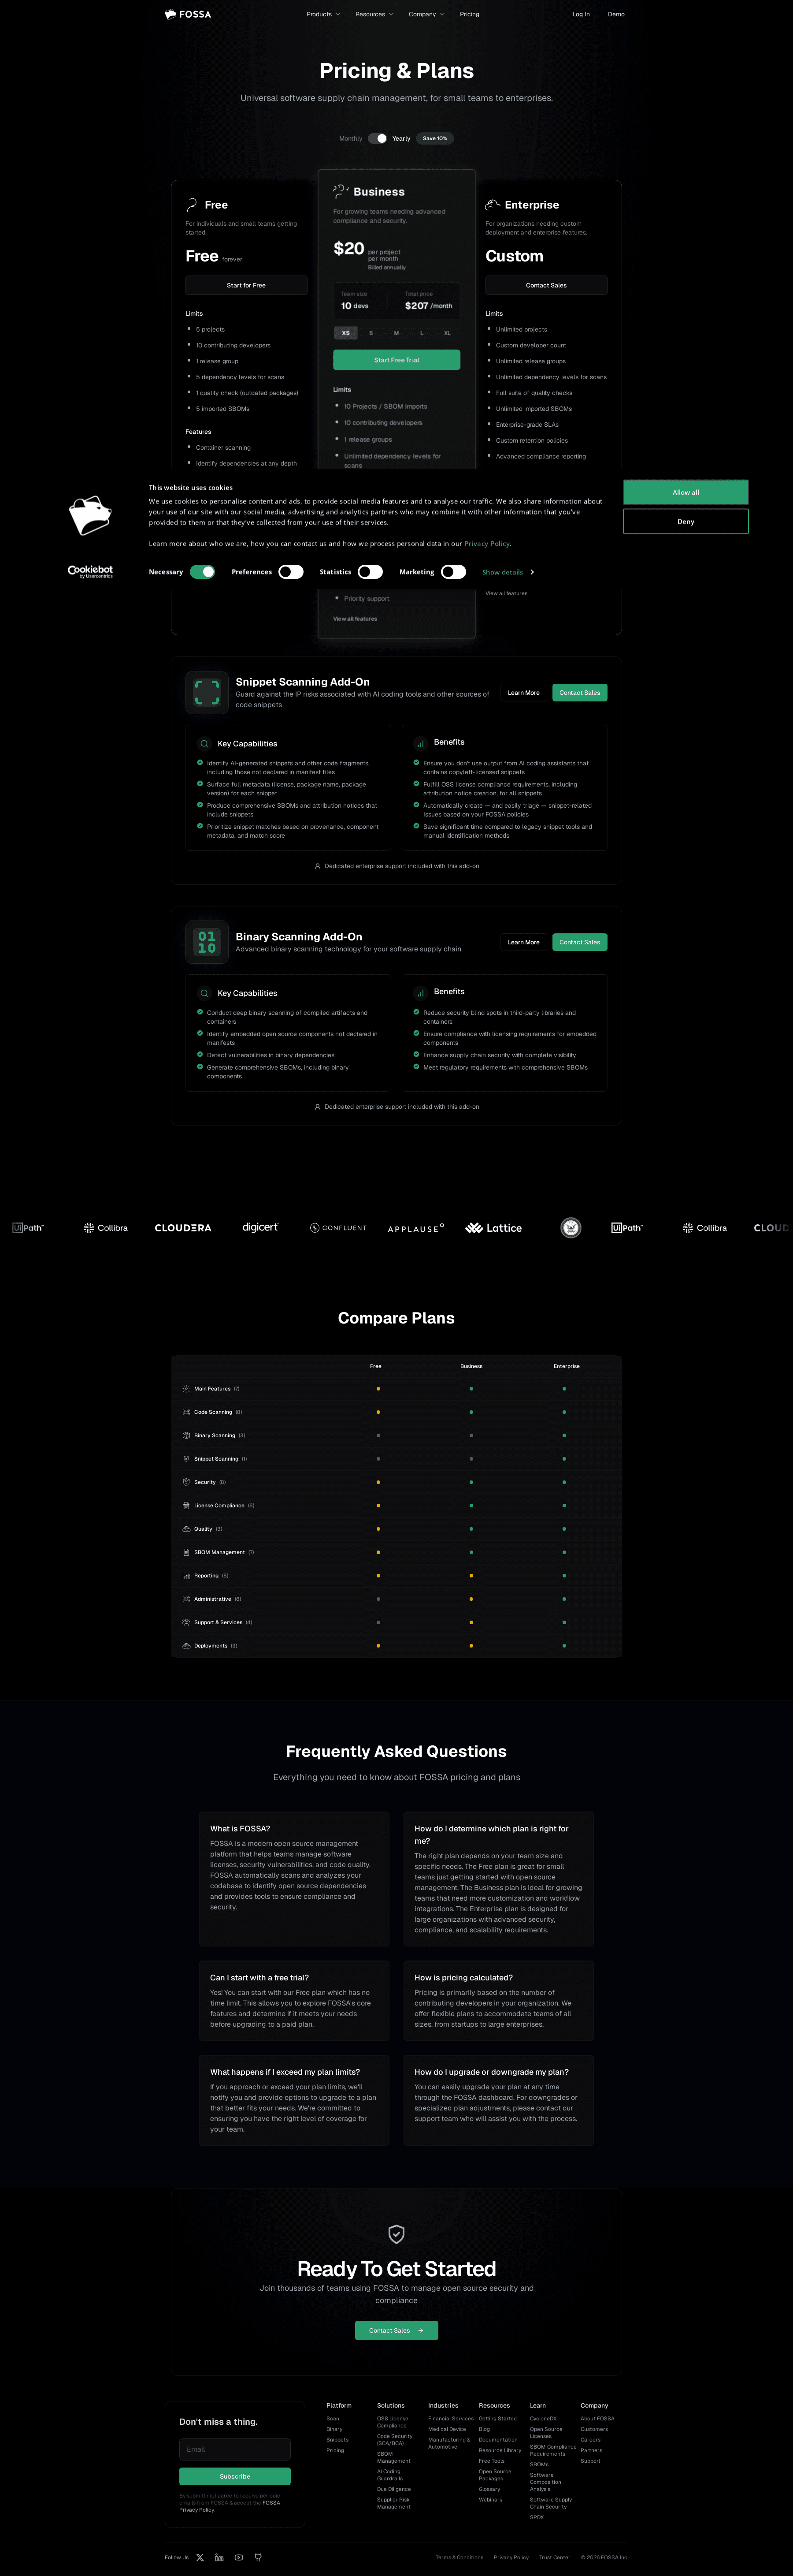793x2576 pixels.
Task: Open the Company dropdown menu
Action: point(426,14)
